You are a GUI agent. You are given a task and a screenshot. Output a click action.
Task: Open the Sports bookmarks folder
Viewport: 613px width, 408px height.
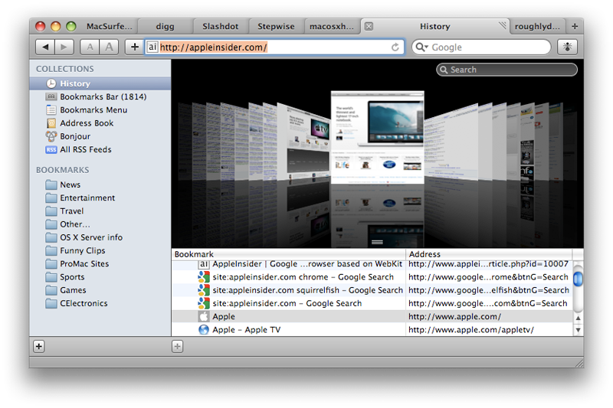point(100,277)
